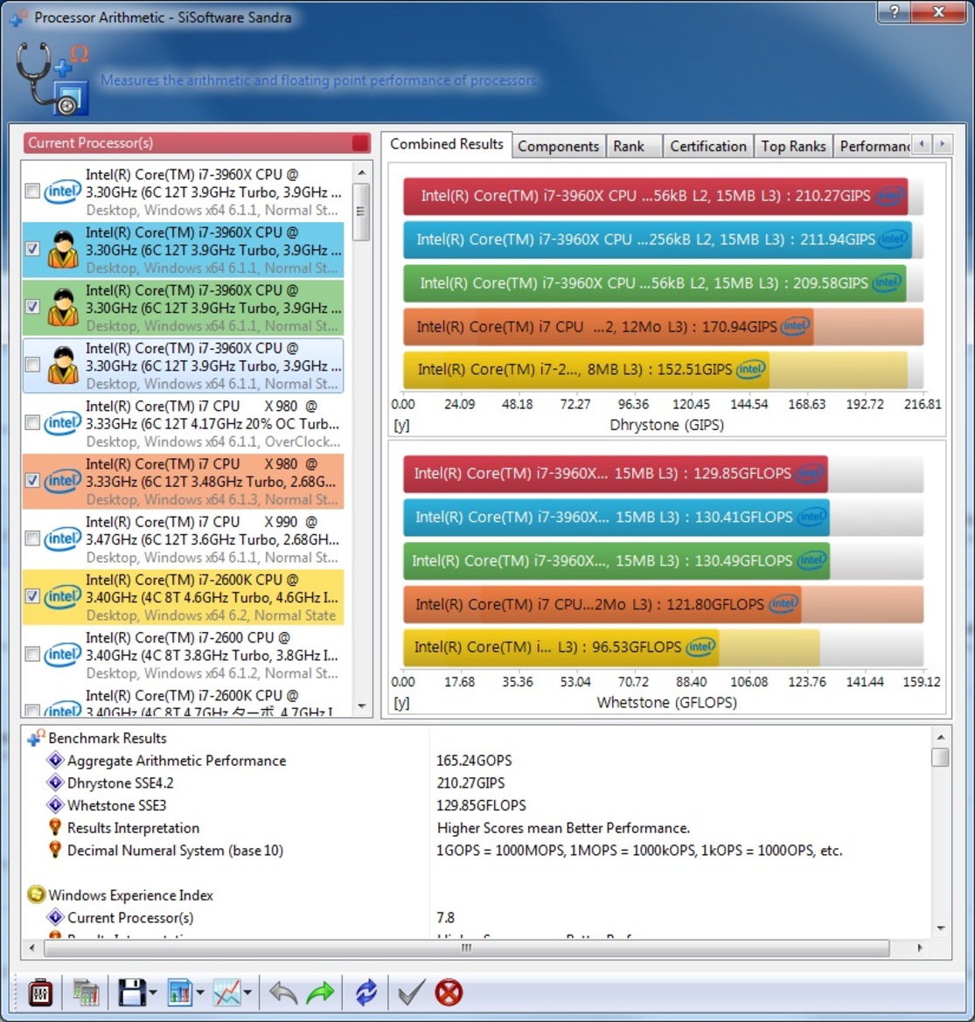The height and width of the screenshot is (1022, 975).
Task: Click results panel scroll down arrow
Action: pyautogui.click(x=940, y=928)
